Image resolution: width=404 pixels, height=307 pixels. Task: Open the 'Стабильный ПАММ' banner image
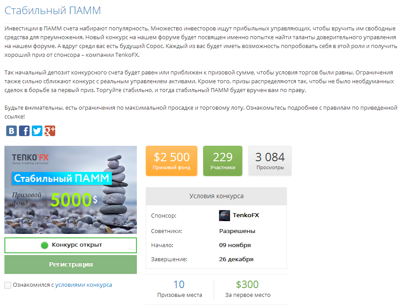pyautogui.click(x=71, y=190)
